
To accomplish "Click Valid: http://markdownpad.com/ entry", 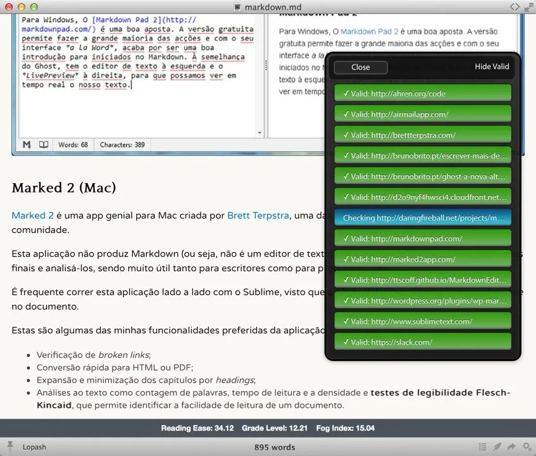I will 423,238.
